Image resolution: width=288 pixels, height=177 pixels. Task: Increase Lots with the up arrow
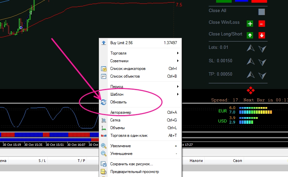[x=250, y=48]
